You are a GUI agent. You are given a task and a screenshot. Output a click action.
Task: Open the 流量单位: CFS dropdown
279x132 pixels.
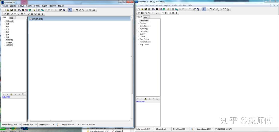[x=53, y=125]
